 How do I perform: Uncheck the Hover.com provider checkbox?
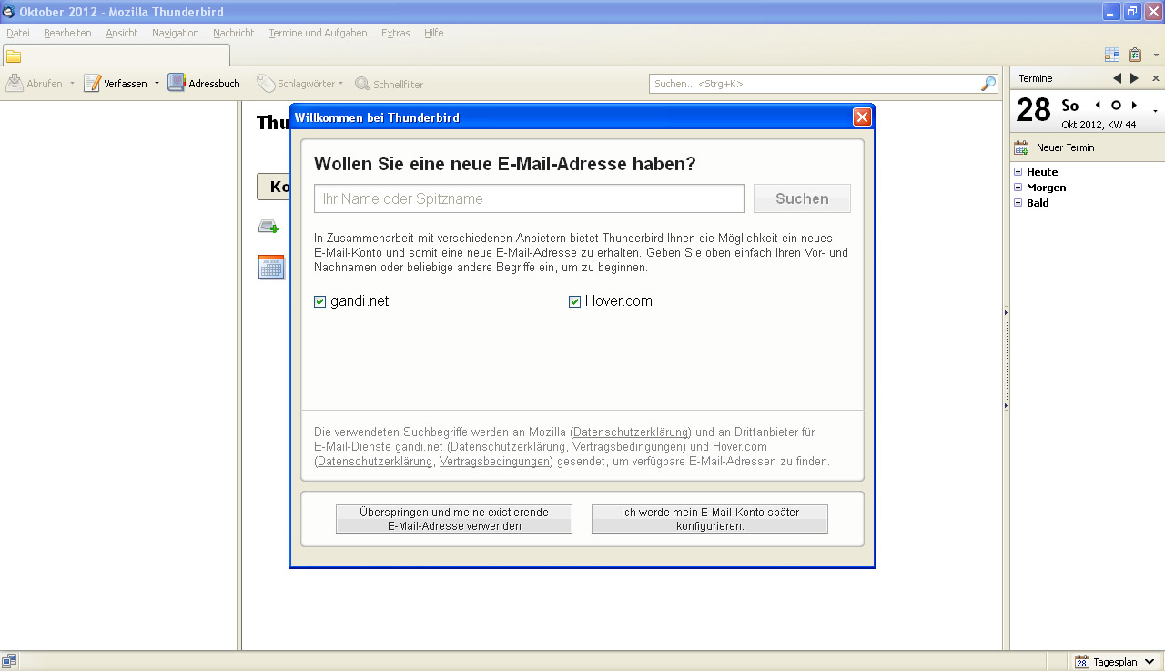(574, 301)
